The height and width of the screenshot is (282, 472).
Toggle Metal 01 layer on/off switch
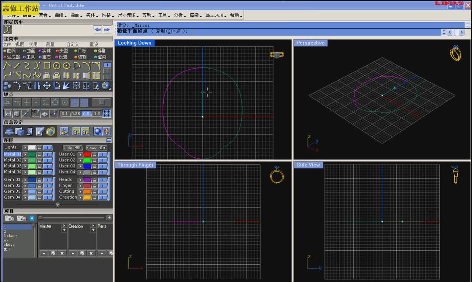48,154
